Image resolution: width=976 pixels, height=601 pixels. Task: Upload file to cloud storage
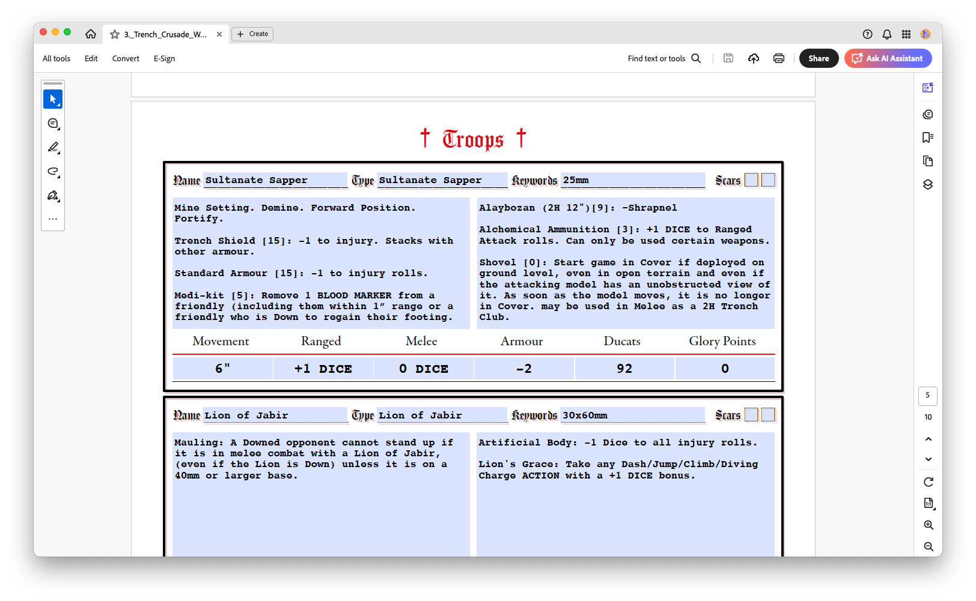754,58
